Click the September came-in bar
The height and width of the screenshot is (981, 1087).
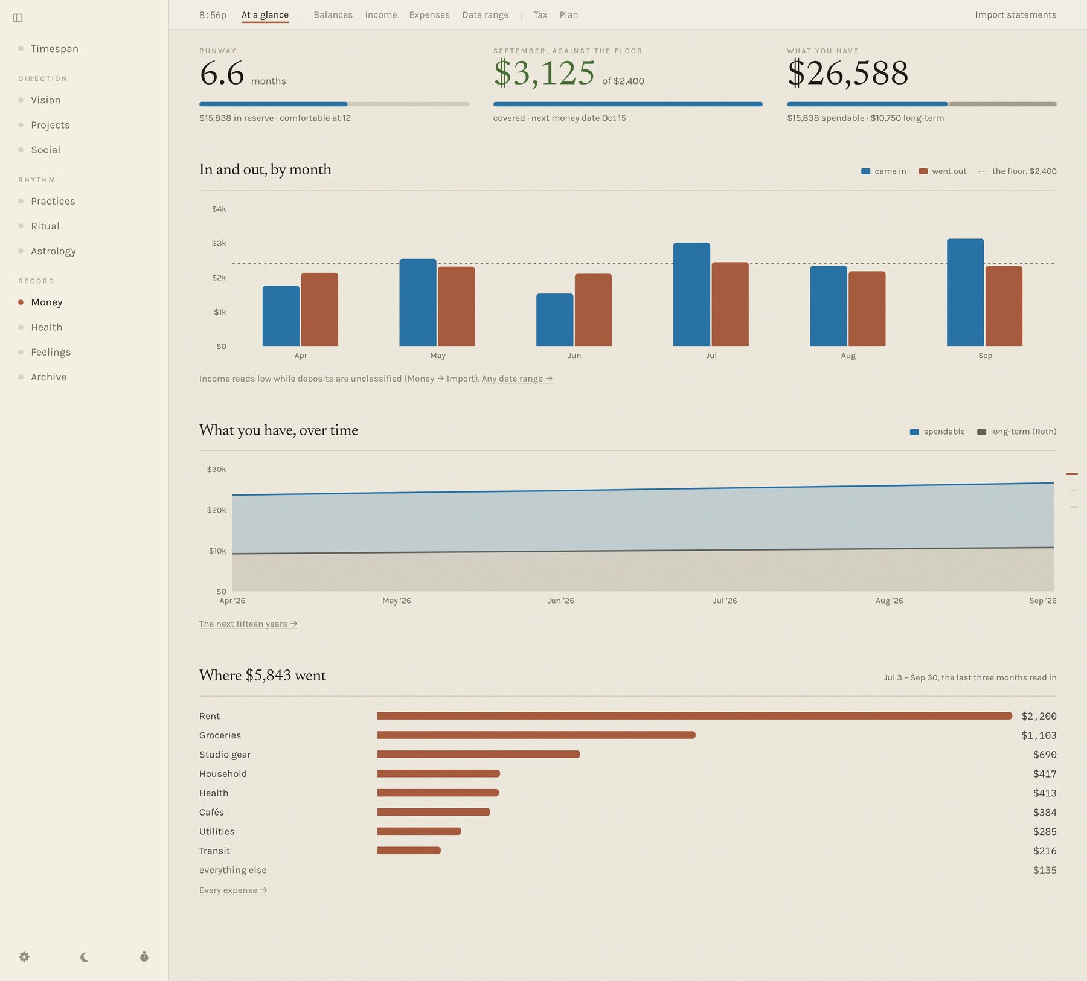point(965,292)
